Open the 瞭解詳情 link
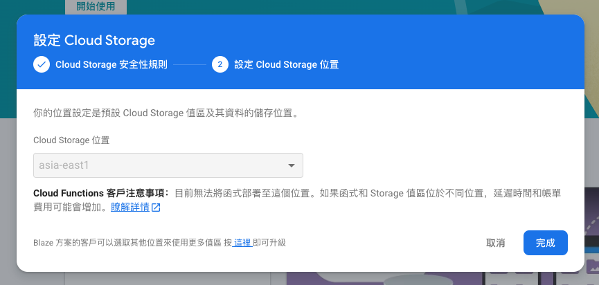This screenshot has width=599, height=285. click(130, 207)
